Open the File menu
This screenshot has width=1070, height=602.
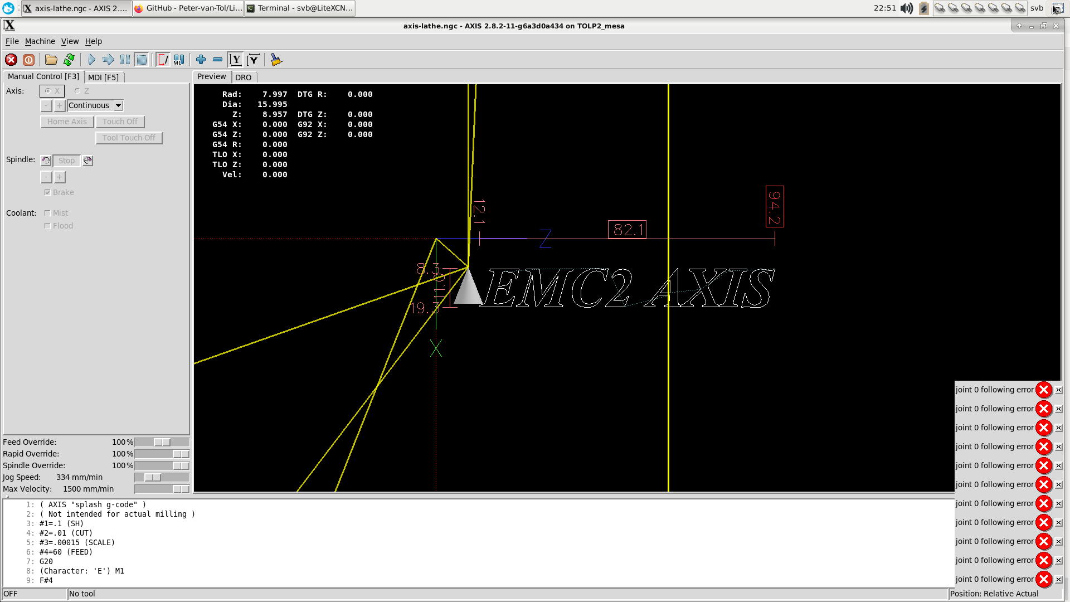[12, 41]
